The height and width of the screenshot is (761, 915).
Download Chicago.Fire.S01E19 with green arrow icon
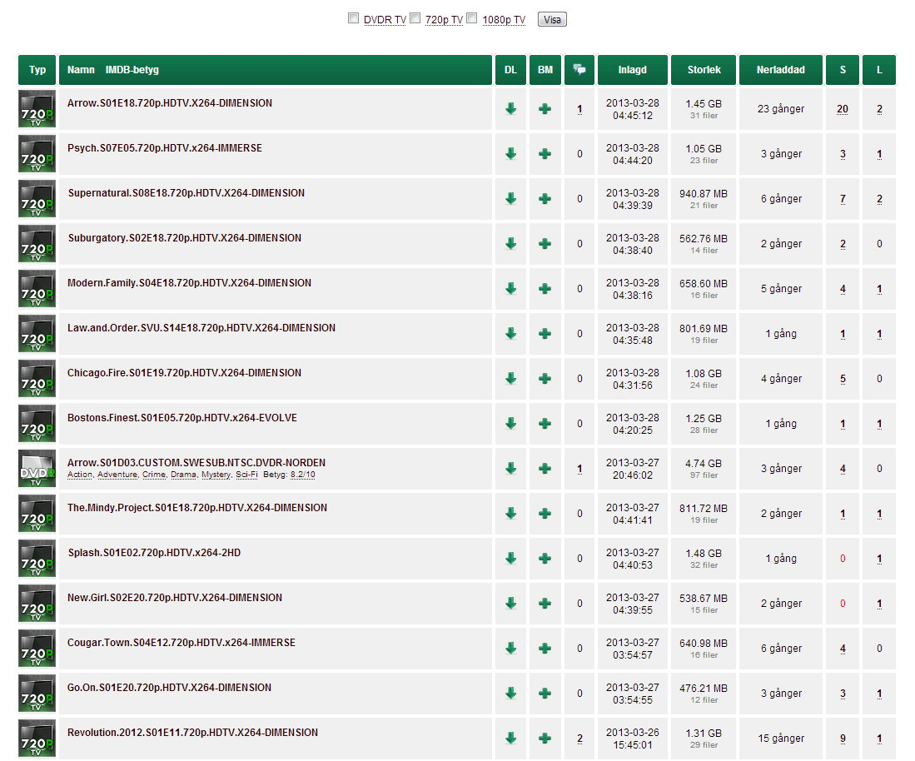(x=510, y=379)
